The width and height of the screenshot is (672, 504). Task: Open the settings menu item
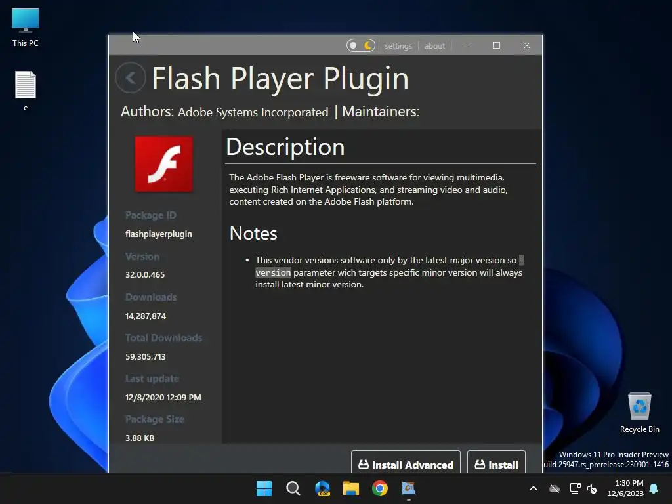click(x=398, y=46)
